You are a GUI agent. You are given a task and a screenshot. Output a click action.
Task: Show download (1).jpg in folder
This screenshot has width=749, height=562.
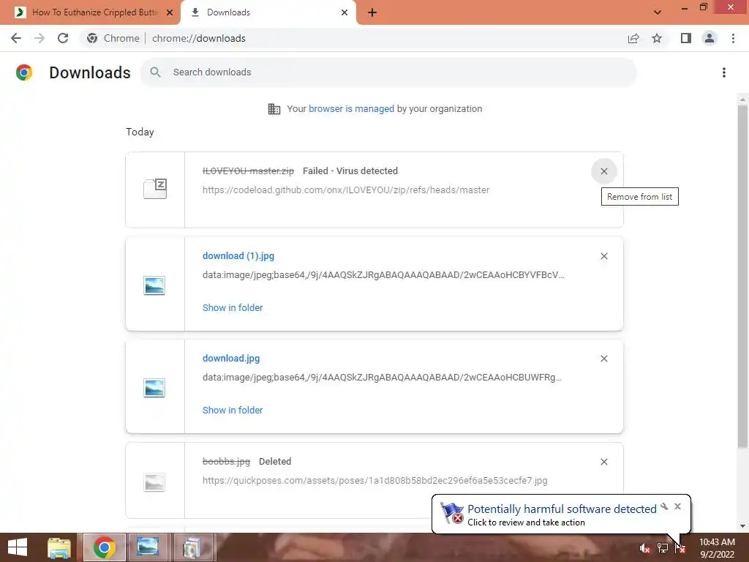[233, 308]
